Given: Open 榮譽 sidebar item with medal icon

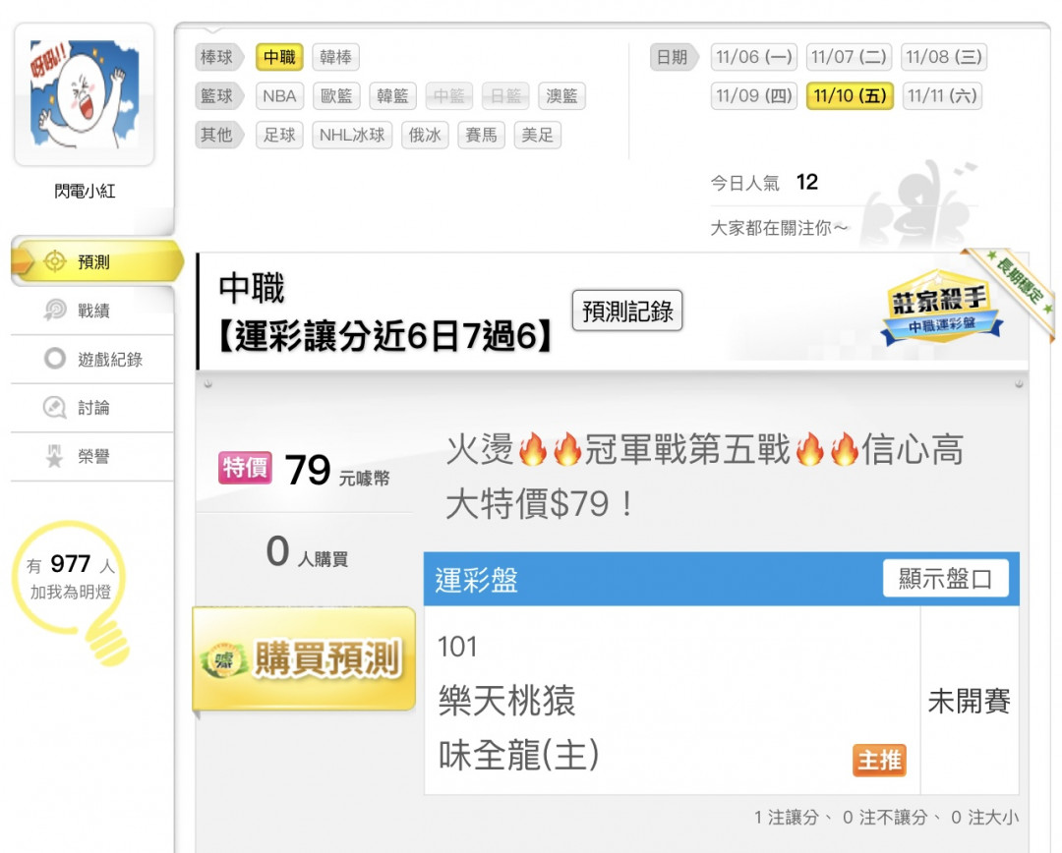Looking at the screenshot, I should pos(92,456).
